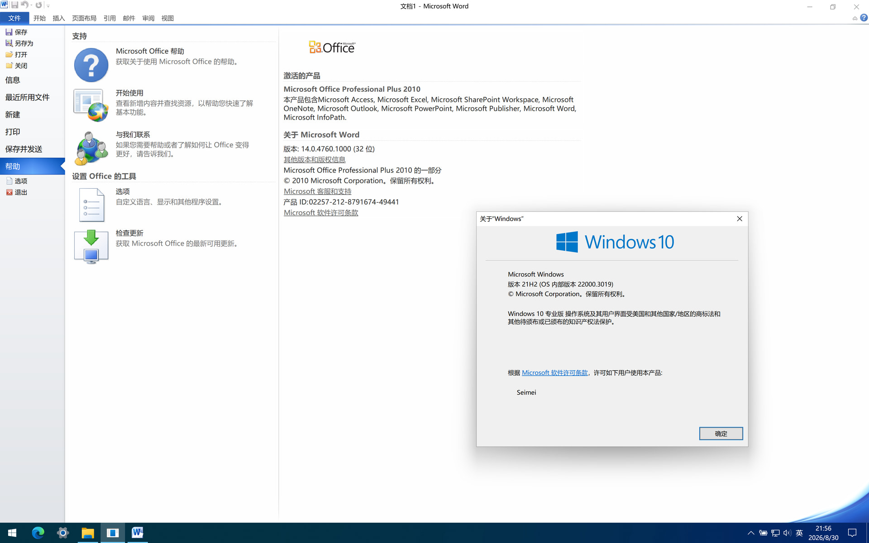Viewport: 869px width, 543px height.
Task: Expand the Customize Quick Access Toolbar dropdown
Action: [48, 6]
